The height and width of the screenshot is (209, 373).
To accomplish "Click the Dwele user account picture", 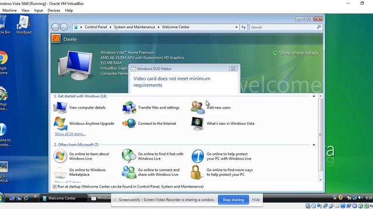I will 56,39.
